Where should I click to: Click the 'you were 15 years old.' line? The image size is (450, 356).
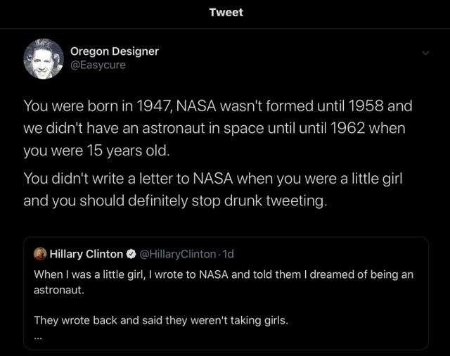96,151
